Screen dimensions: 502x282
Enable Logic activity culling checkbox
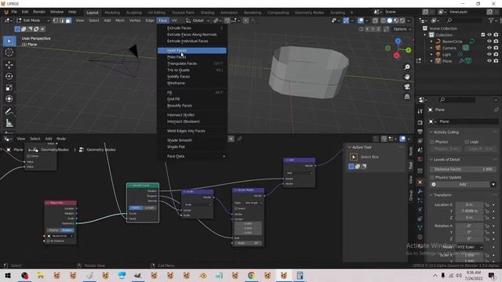(x=467, y=142)
